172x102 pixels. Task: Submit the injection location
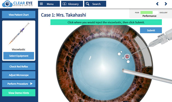(151, 30)
